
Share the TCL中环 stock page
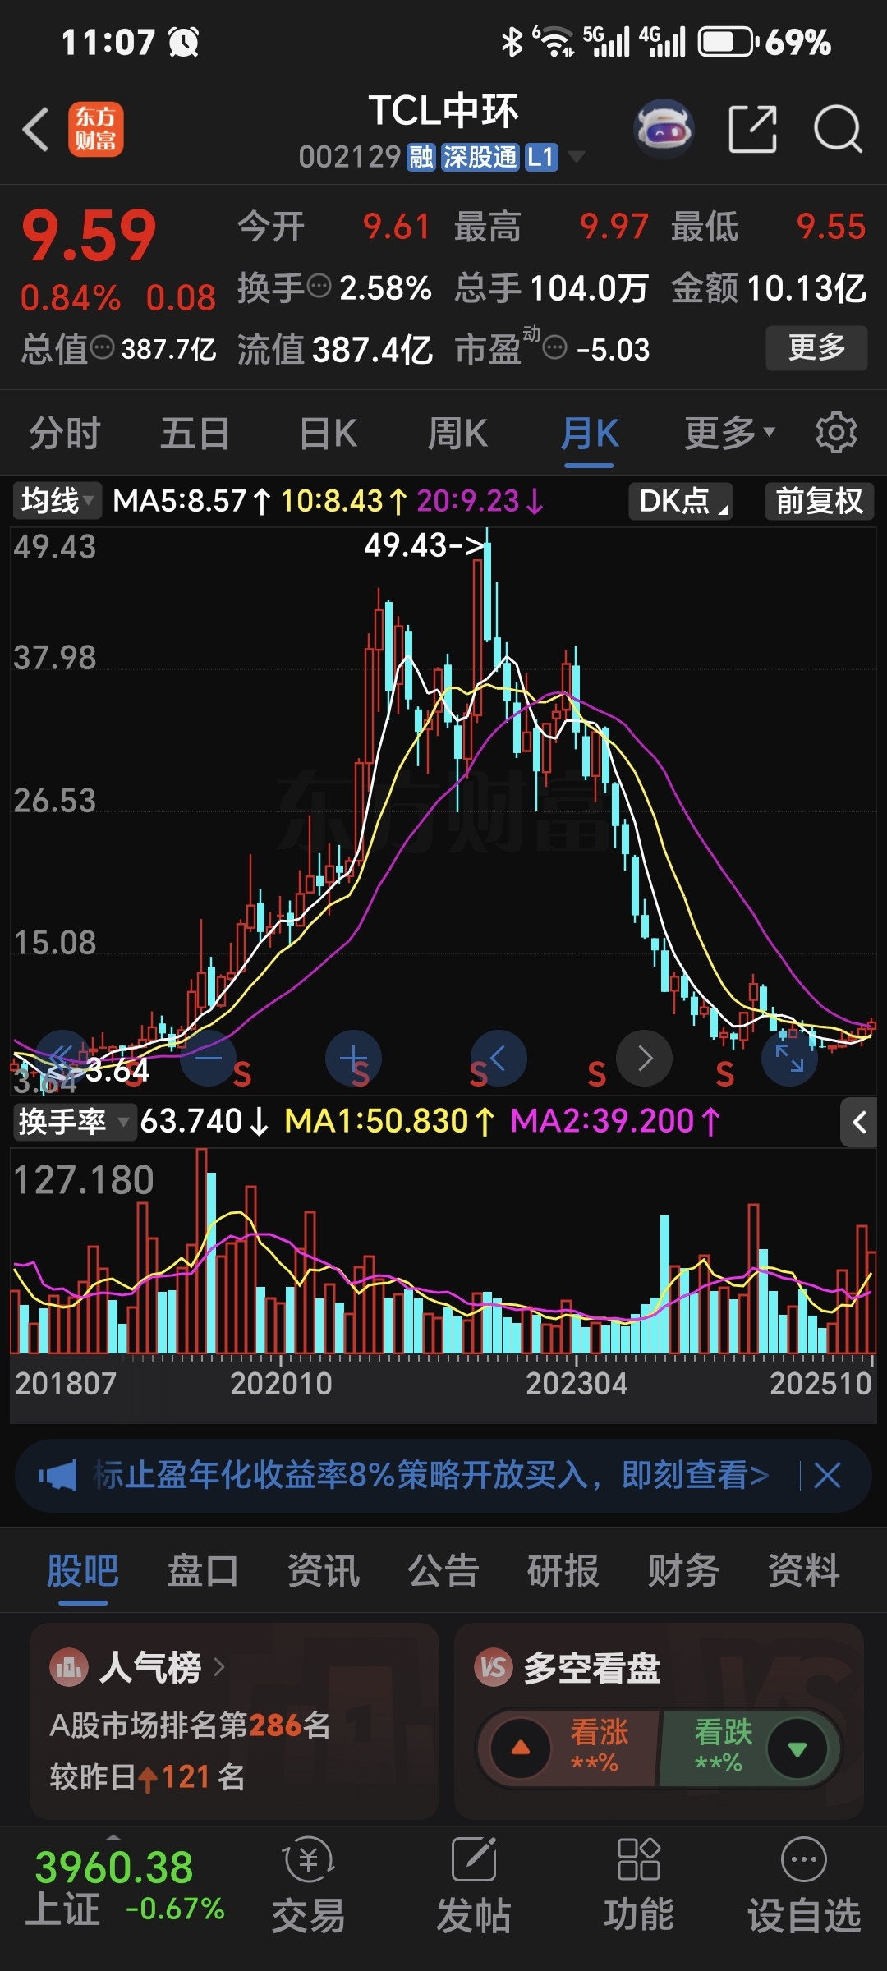point(752,129)
